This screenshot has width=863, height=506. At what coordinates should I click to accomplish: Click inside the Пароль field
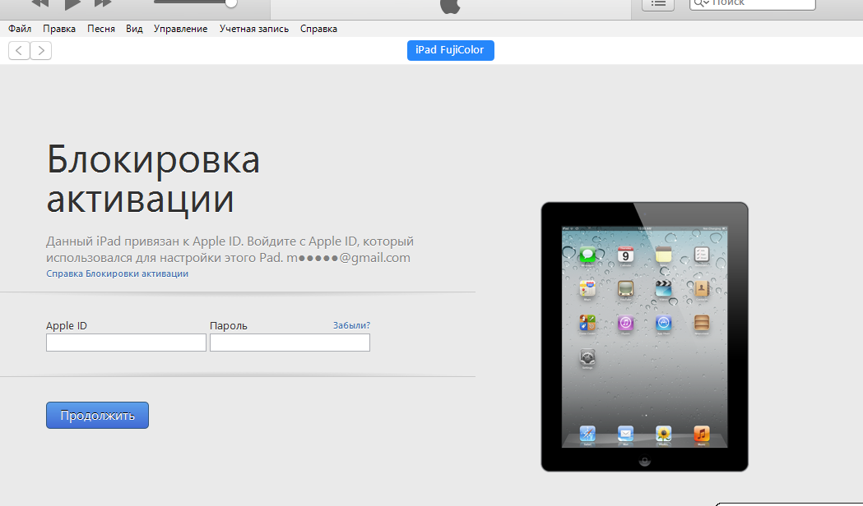pyautogui.click(x=289, y=342)
